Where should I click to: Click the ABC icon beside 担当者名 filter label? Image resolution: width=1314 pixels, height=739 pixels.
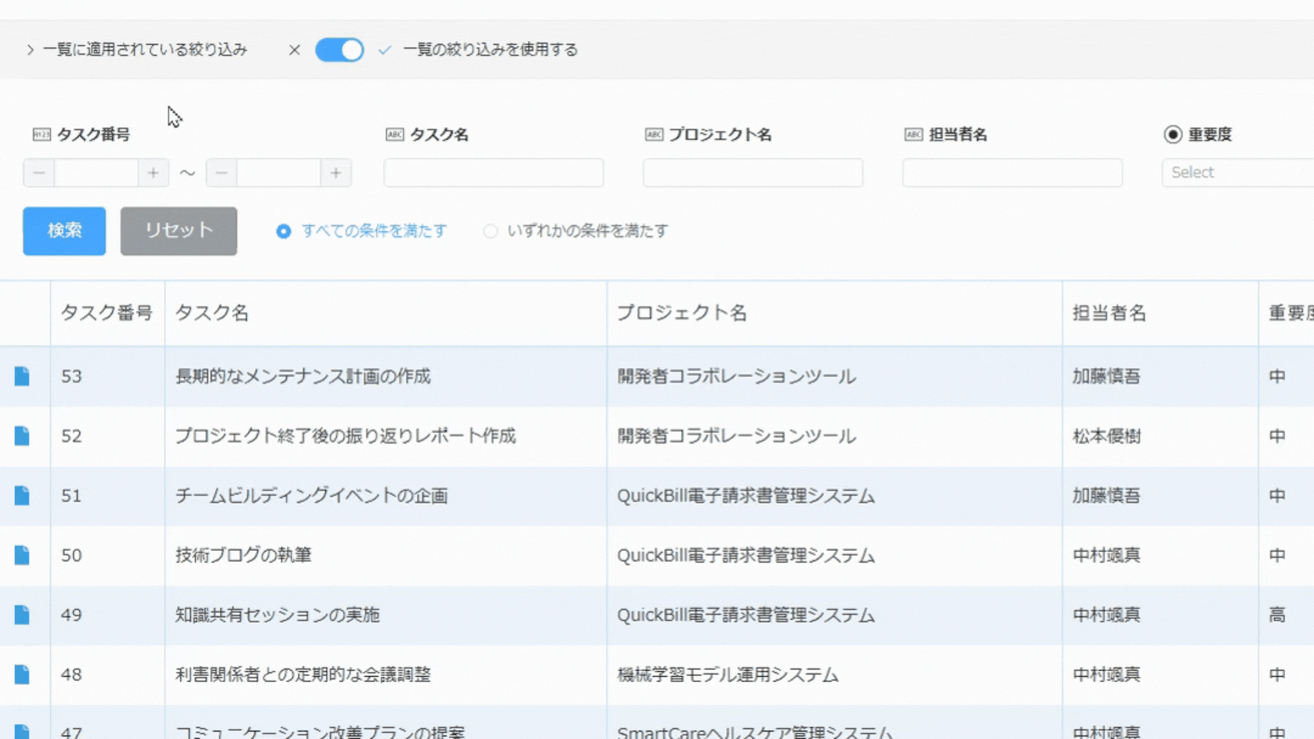(914, 135)
